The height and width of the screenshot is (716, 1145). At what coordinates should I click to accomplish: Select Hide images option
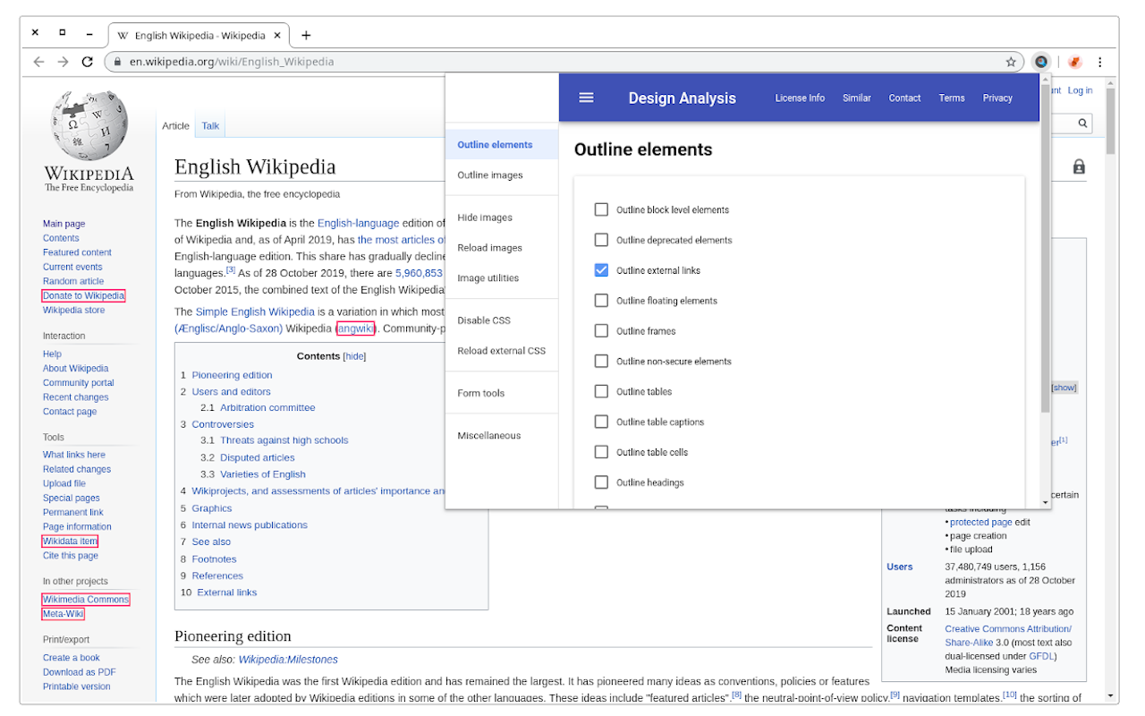(502, 217)
